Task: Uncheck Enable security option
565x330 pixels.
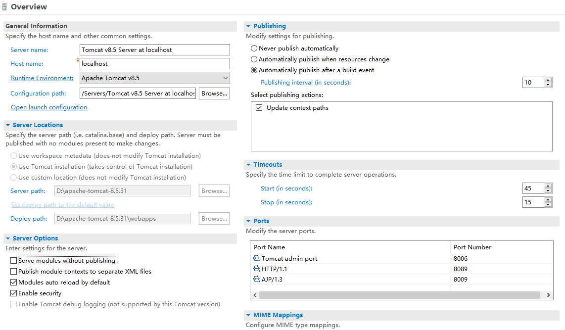Action: click(14, 293)
